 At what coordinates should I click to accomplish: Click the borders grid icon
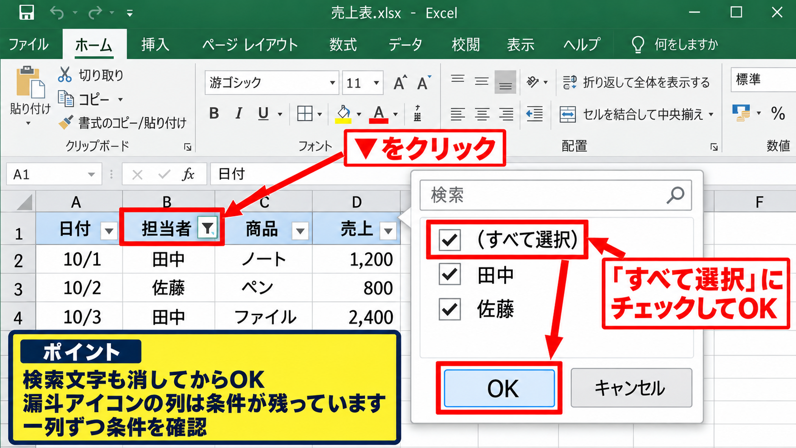coord(305,113)
